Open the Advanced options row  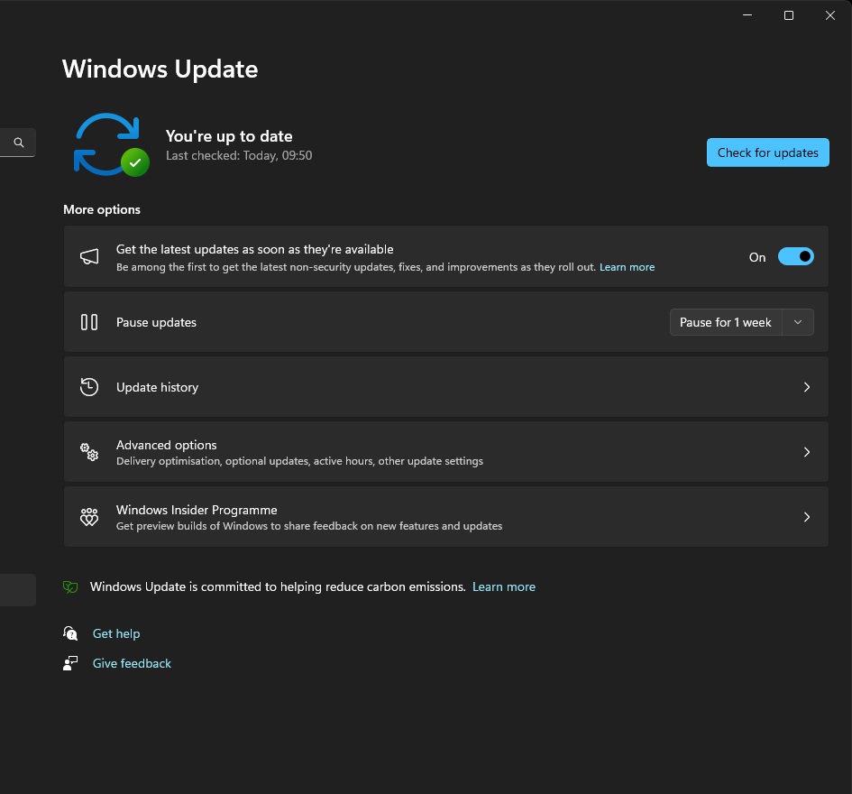tap(446, 452)
